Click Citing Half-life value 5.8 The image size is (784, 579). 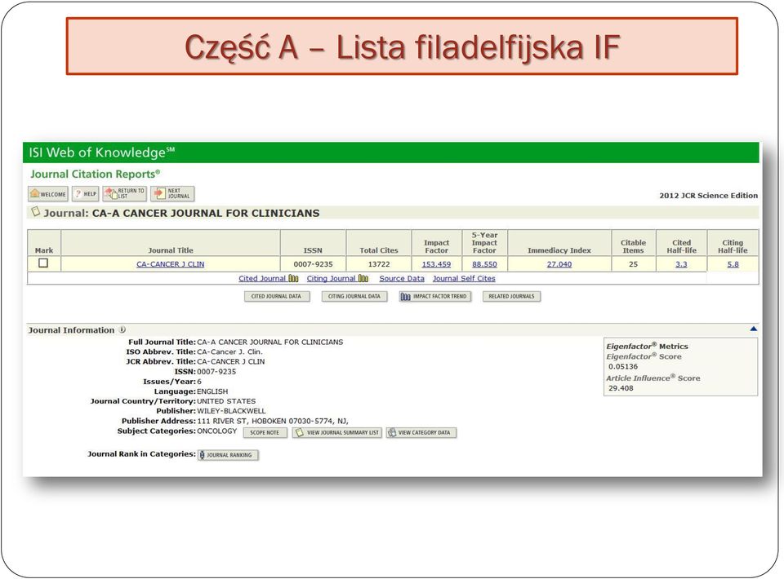(733, 264)
